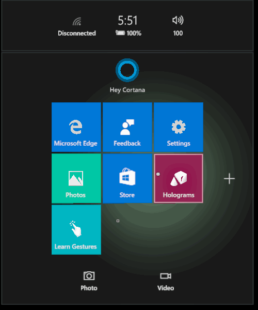Open the Settings gear tile
The image size is (258, 310).
(x=179, y=127)
